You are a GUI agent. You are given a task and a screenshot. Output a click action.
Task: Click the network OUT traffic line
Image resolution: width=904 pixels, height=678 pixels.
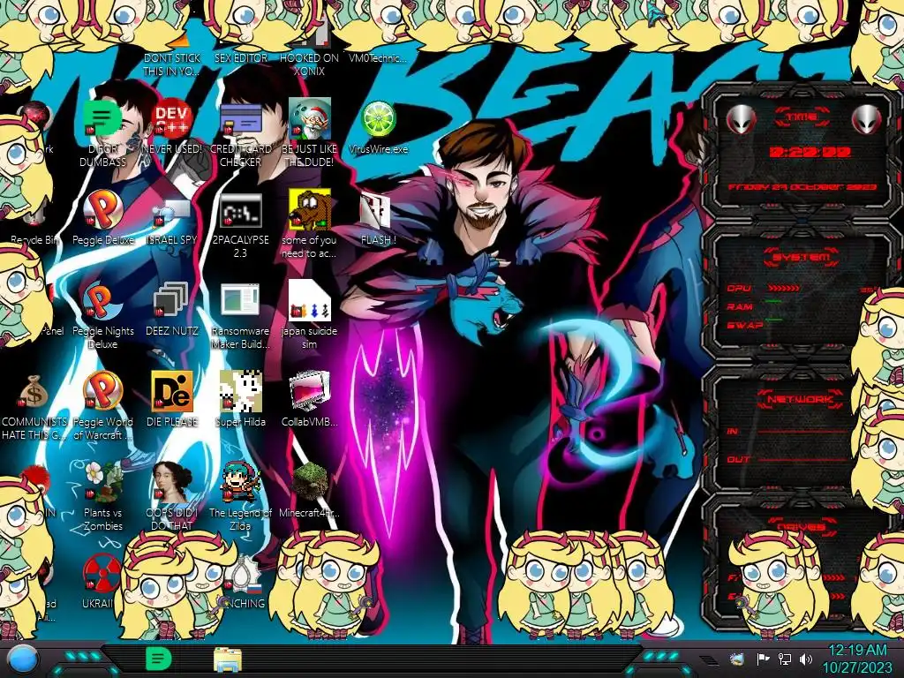(x=803, y=459)
